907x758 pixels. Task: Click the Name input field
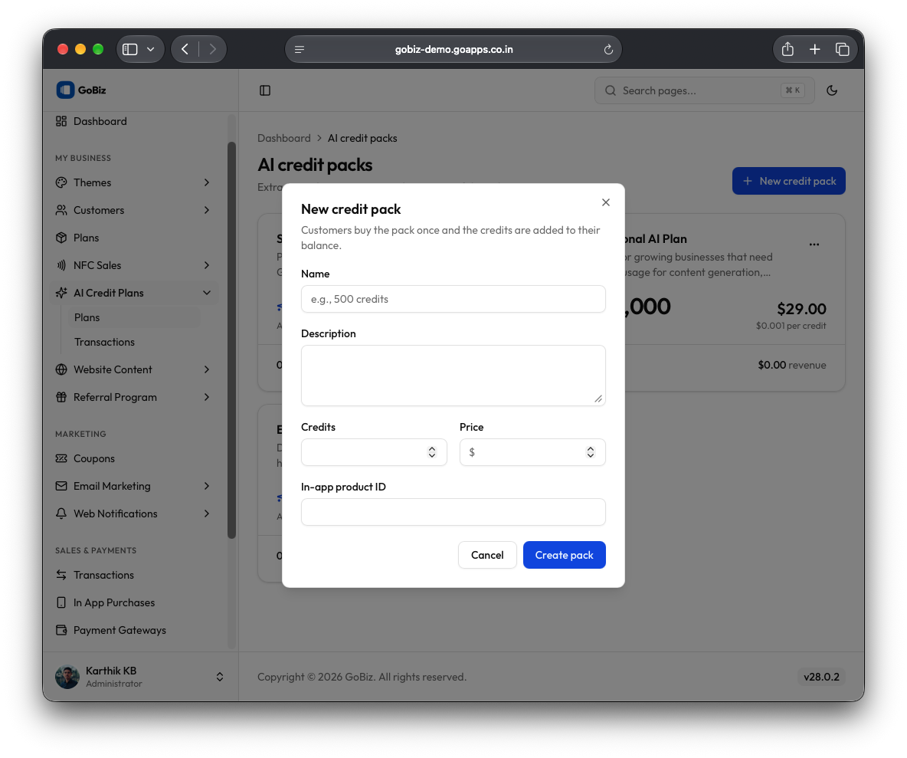453,299
